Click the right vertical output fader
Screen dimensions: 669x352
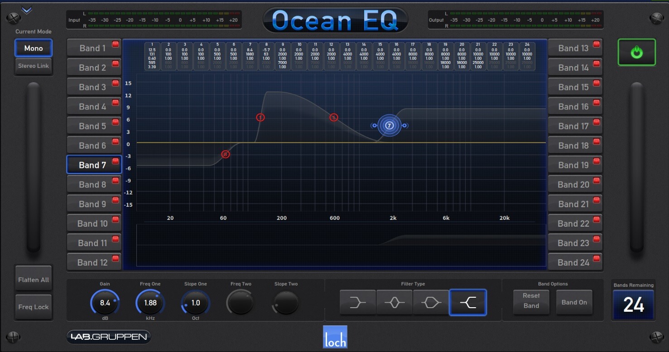636,167
